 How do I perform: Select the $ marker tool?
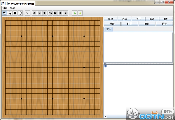point(60,13)
